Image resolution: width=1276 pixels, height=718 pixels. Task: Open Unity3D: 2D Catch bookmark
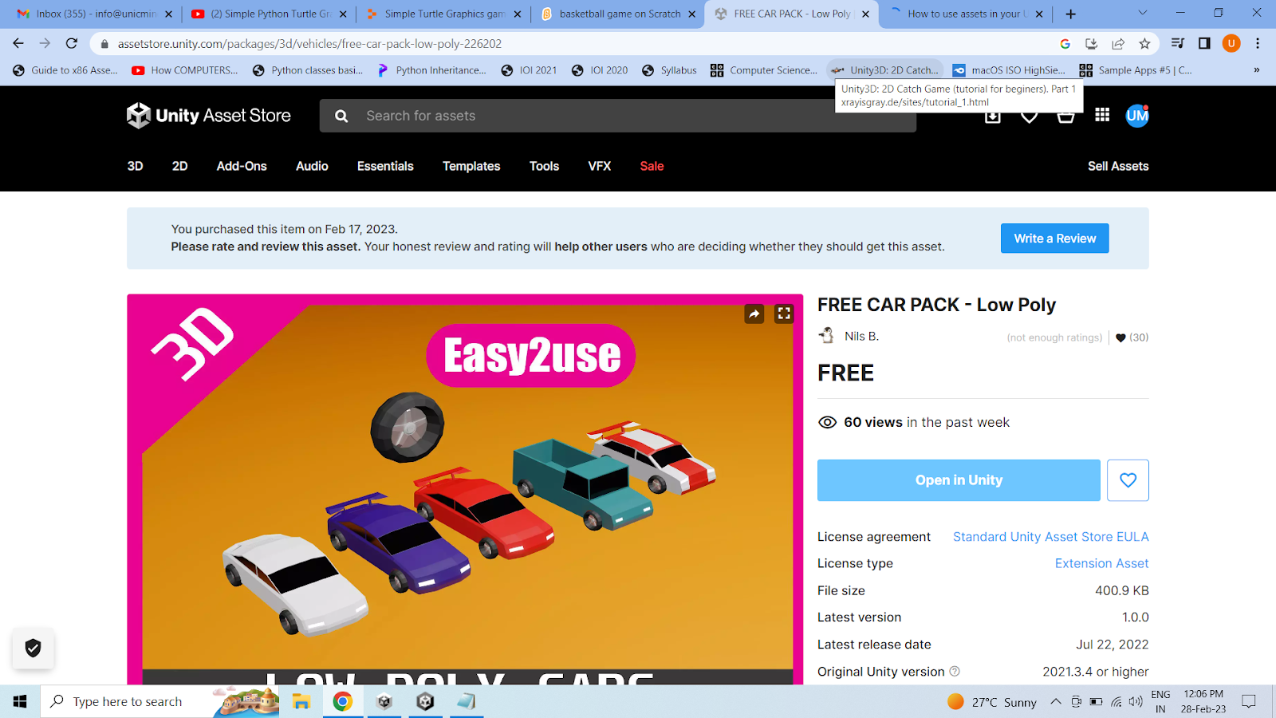click(x=885, y=70)
